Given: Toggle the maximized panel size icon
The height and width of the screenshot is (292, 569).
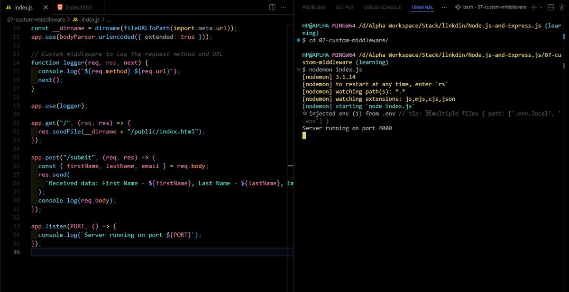Looking at the screenshot, I should click(x=550, y=7).
